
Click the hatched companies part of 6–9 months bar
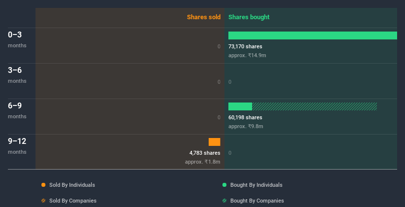point(314,106)
